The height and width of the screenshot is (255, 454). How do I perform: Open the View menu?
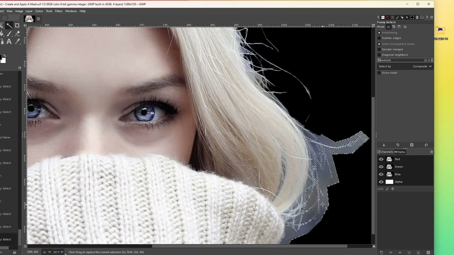tap(9, 11)
